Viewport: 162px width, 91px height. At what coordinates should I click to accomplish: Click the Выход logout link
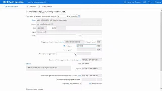[x=159, y=2]
